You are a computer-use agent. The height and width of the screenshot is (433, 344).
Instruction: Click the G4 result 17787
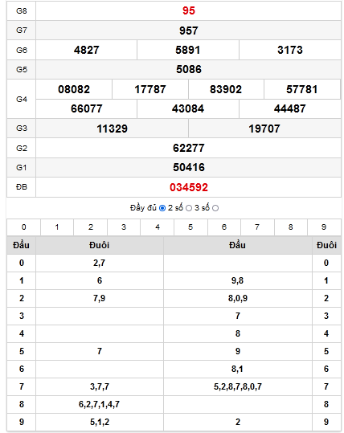tap(150, 89)
